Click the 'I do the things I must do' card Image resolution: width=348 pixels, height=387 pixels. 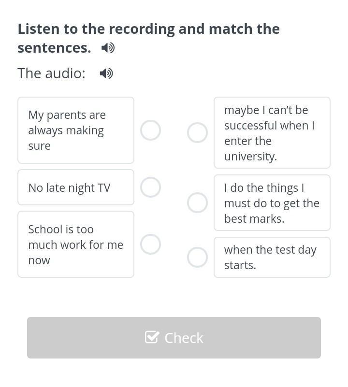(272, 202)
